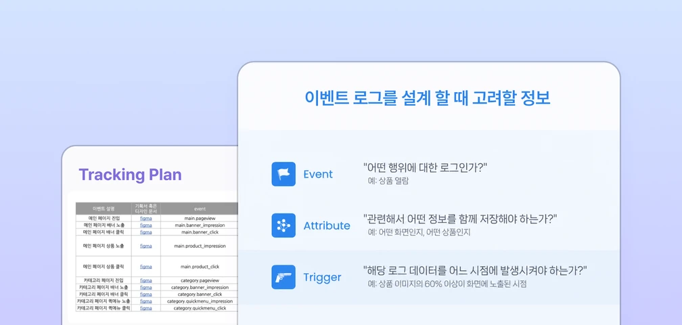Click the '메인 페이지 배너 클릭' description cell
This screenshot has height=325, width=682.
104,232
